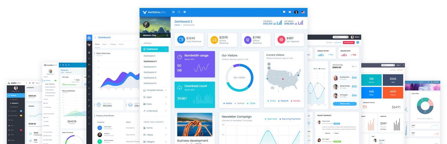Toggle the Desktop legend in Our Visitors
The width and height of the screenshot is (447, 144).
point(239,103)
